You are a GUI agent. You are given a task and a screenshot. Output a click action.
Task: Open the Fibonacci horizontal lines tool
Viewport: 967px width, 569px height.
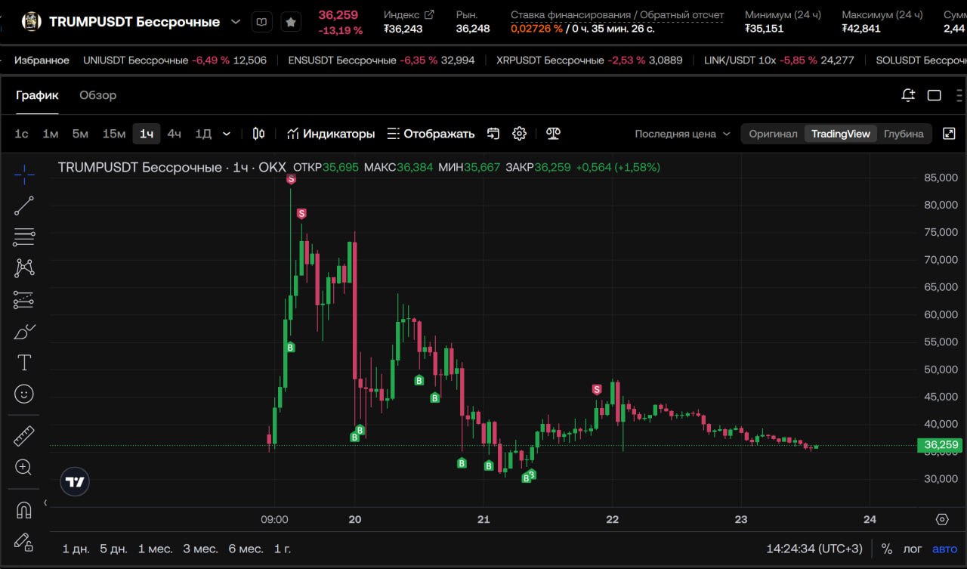click(x=24, y=237)
